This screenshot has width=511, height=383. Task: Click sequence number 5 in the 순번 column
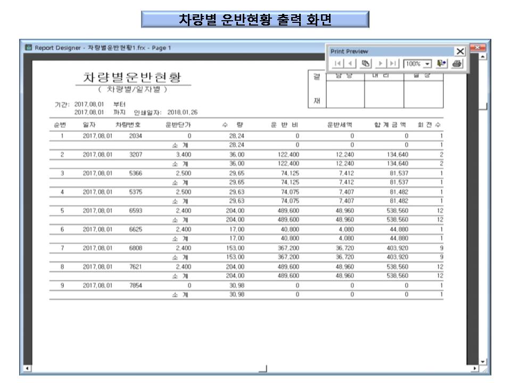[62, 211]
